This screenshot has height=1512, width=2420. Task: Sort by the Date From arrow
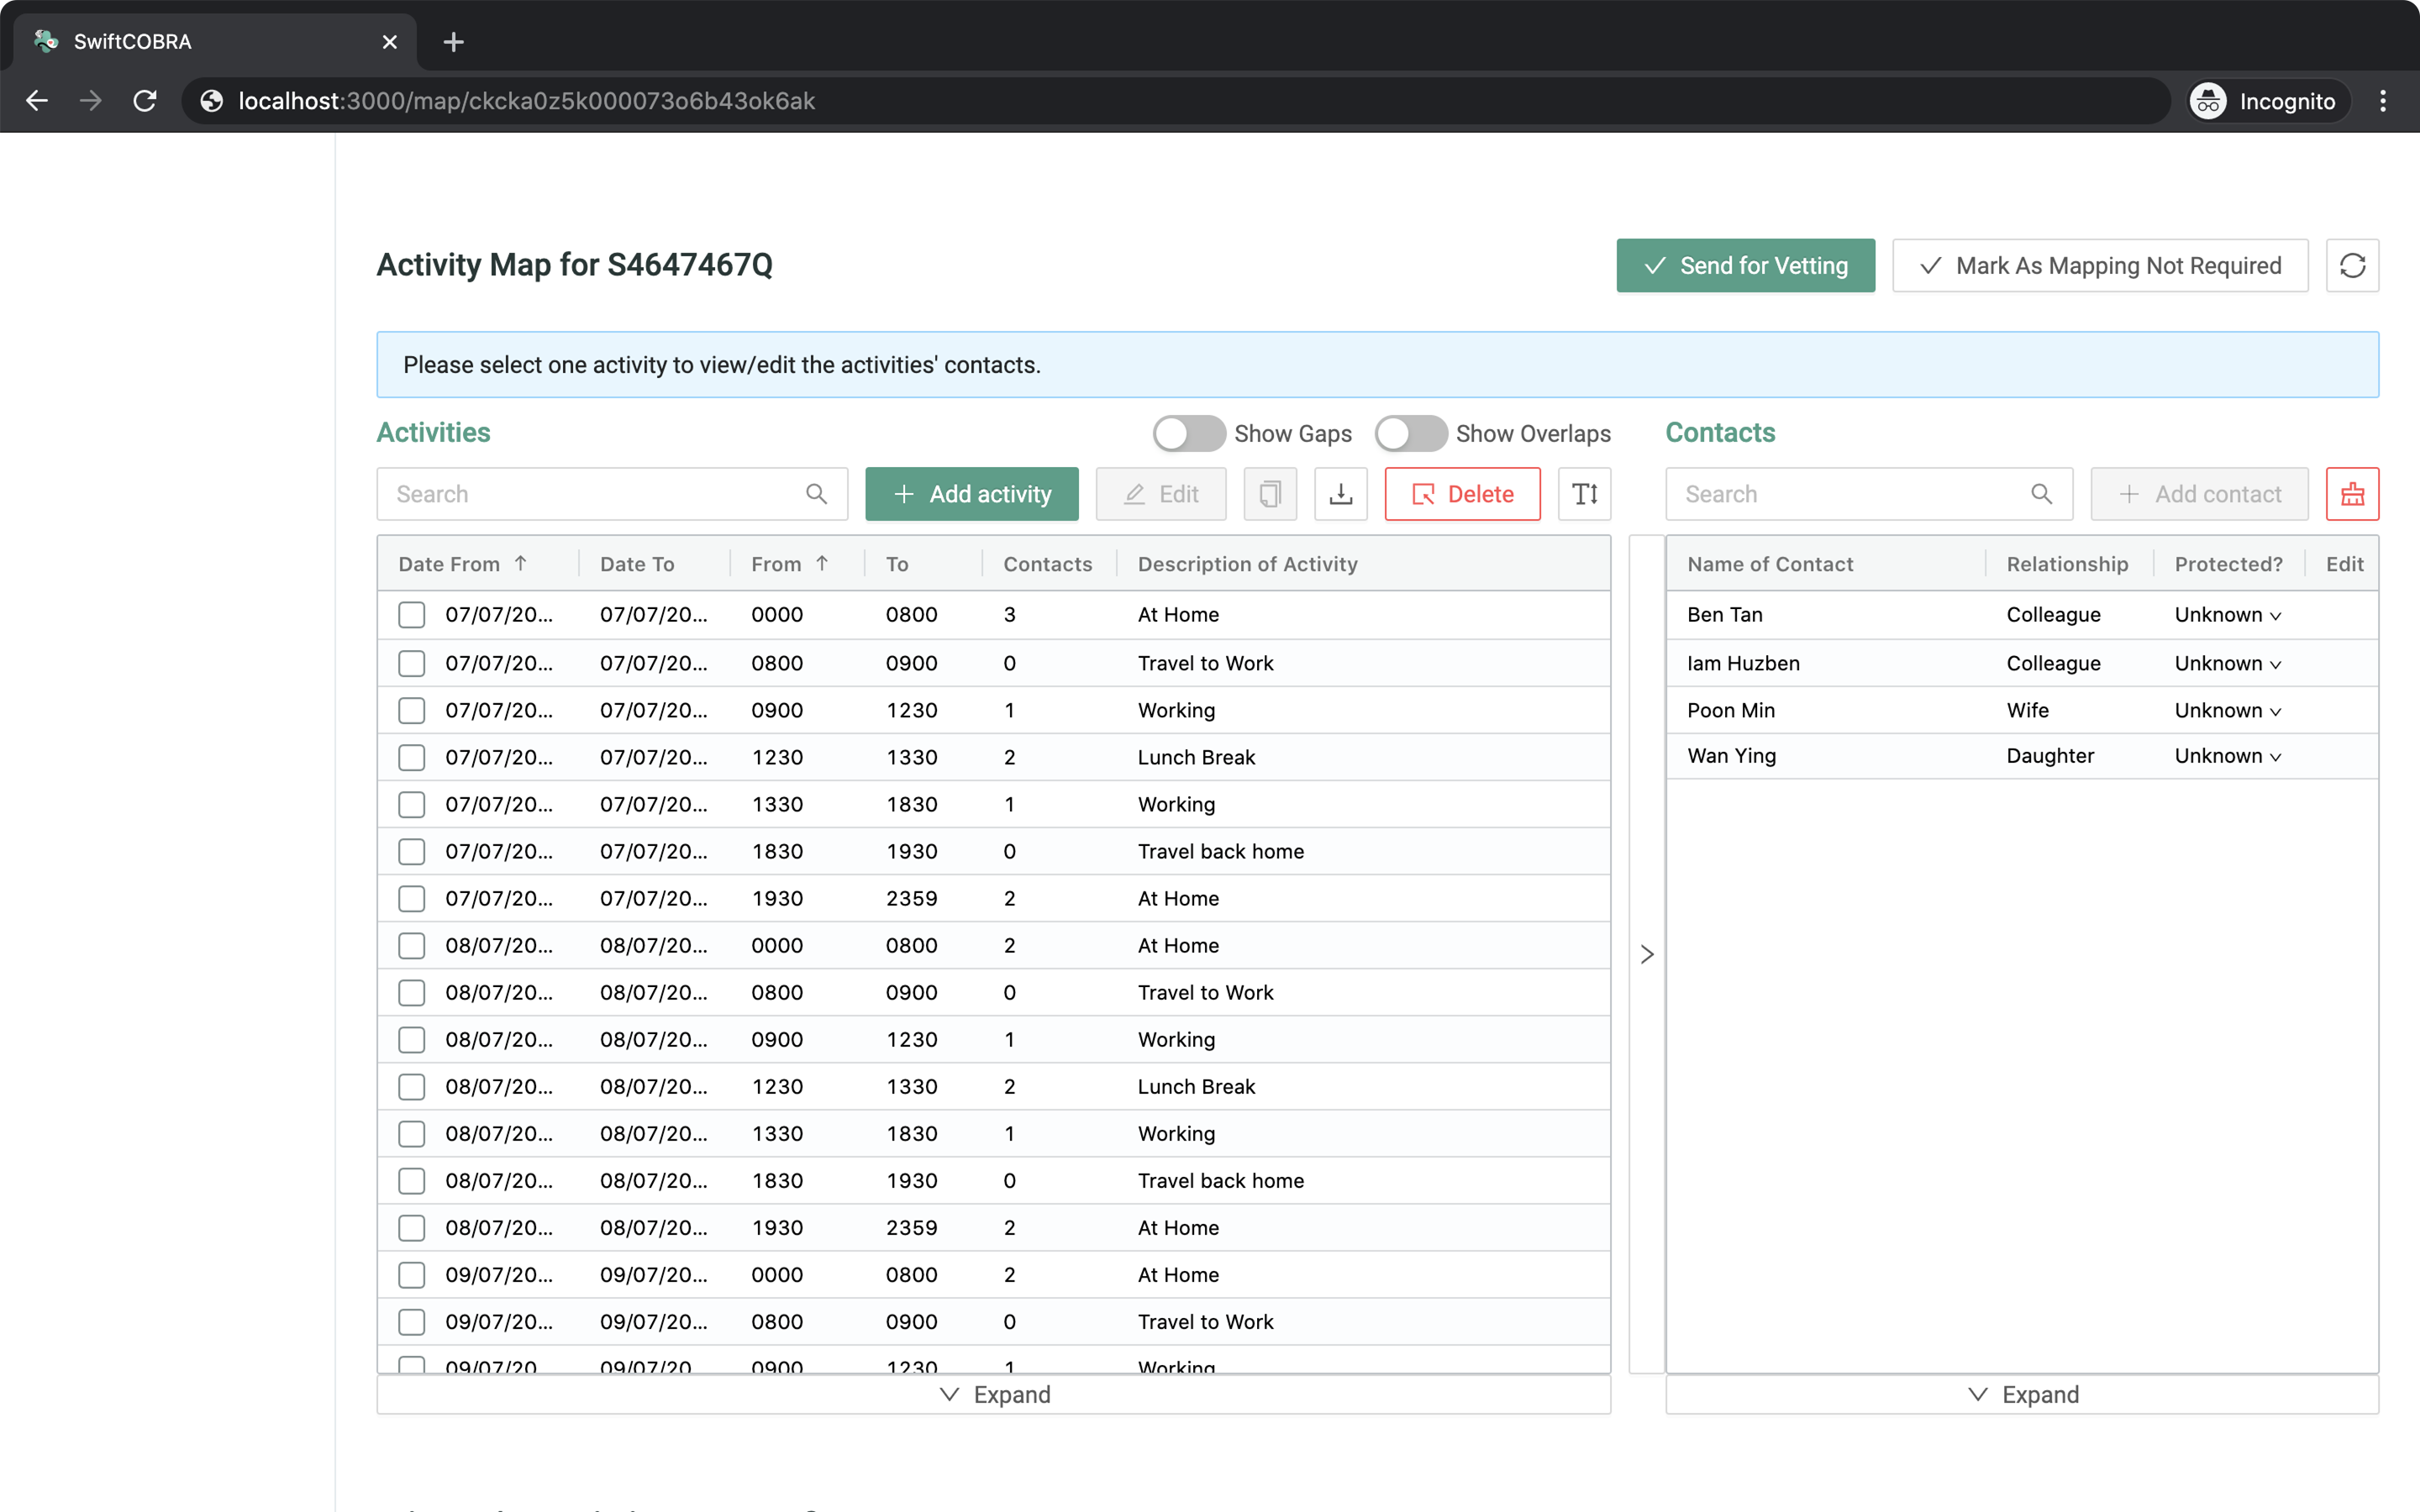pyautogui.click(x=521, y=564)
